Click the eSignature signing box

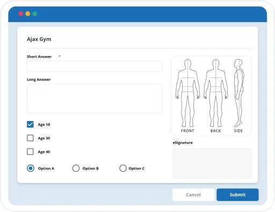click(212, 163)
